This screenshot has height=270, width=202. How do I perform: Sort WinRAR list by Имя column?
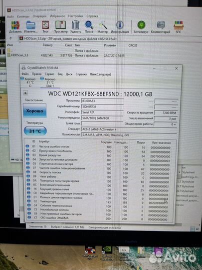tap(10, 45)
